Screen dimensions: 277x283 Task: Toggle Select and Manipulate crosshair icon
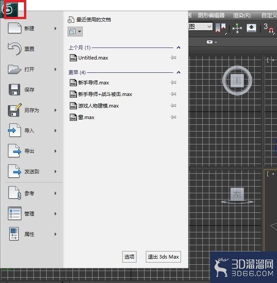[x=237, y=28]
